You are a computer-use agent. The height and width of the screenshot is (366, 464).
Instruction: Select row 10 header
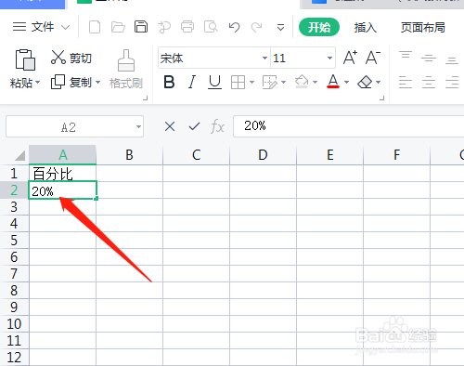pyautogui.click(x=14, y=324)
